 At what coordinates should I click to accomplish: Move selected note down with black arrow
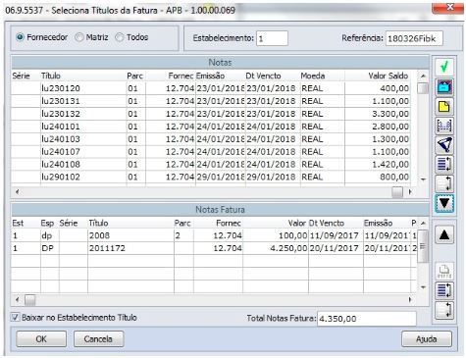(444, 203)
